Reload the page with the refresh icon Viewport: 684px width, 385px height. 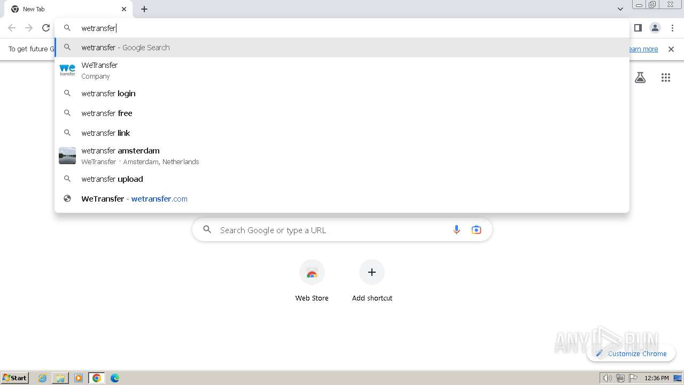[46, 28]
